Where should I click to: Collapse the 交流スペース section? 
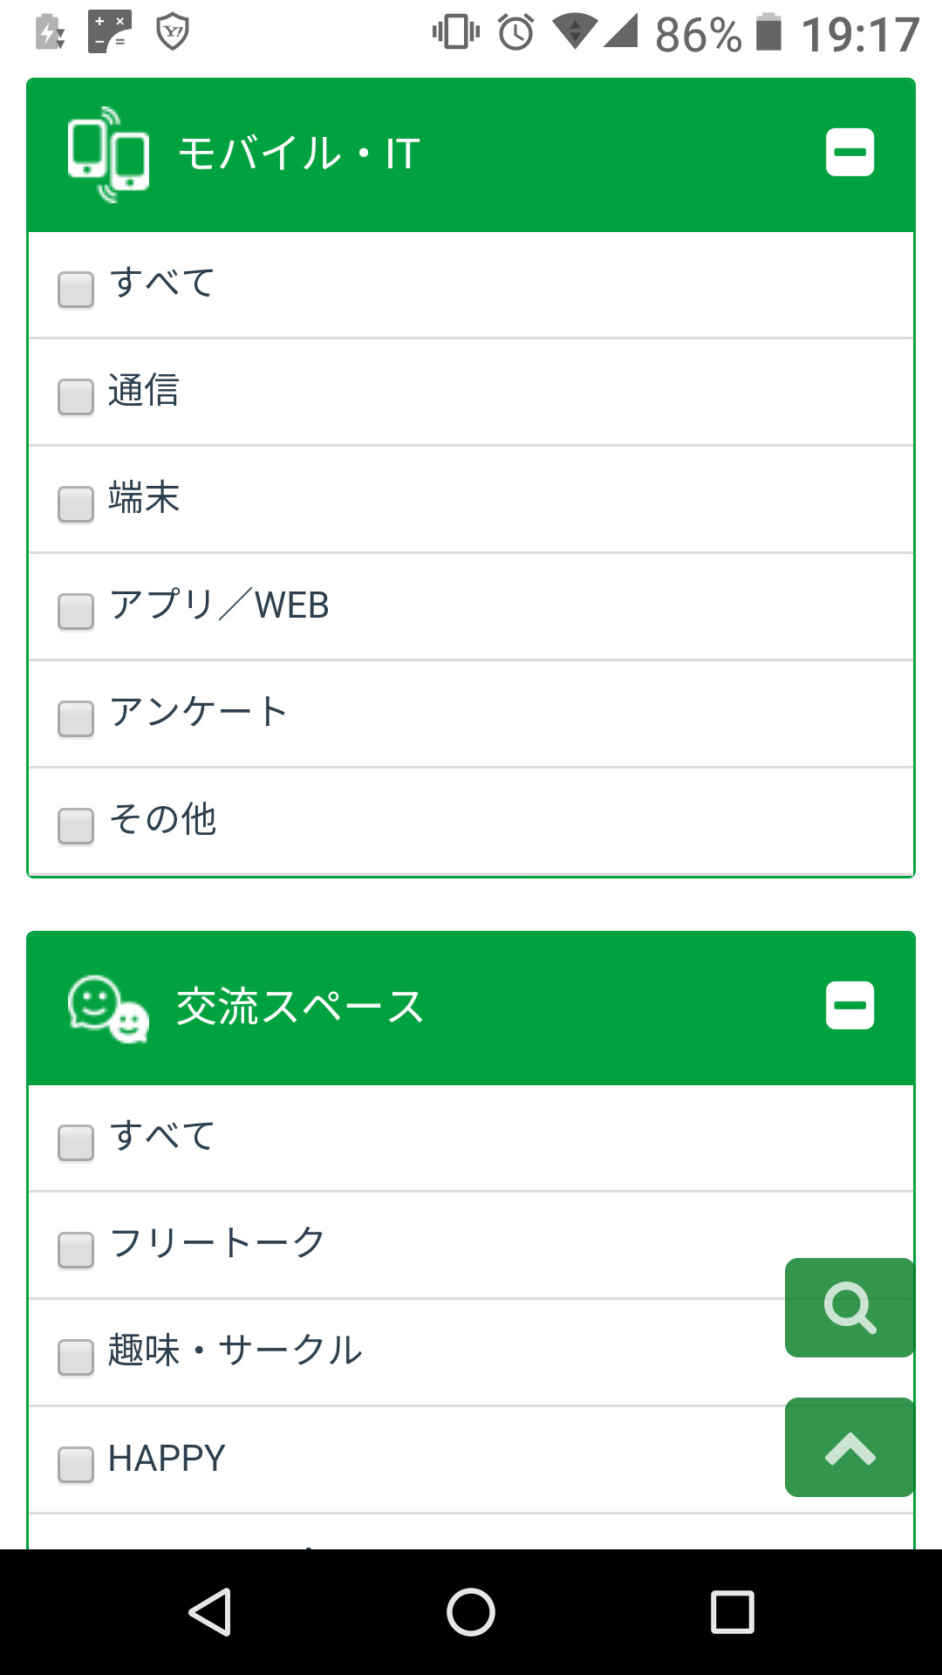click(x=850, y=1005)
